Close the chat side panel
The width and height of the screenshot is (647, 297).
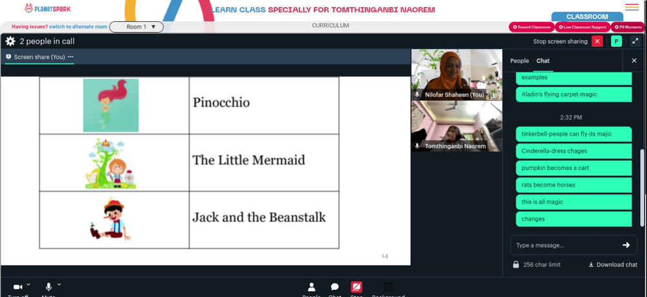(x=634, y=61)
